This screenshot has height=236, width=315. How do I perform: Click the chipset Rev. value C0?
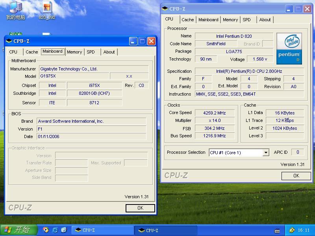pos(142,85)
